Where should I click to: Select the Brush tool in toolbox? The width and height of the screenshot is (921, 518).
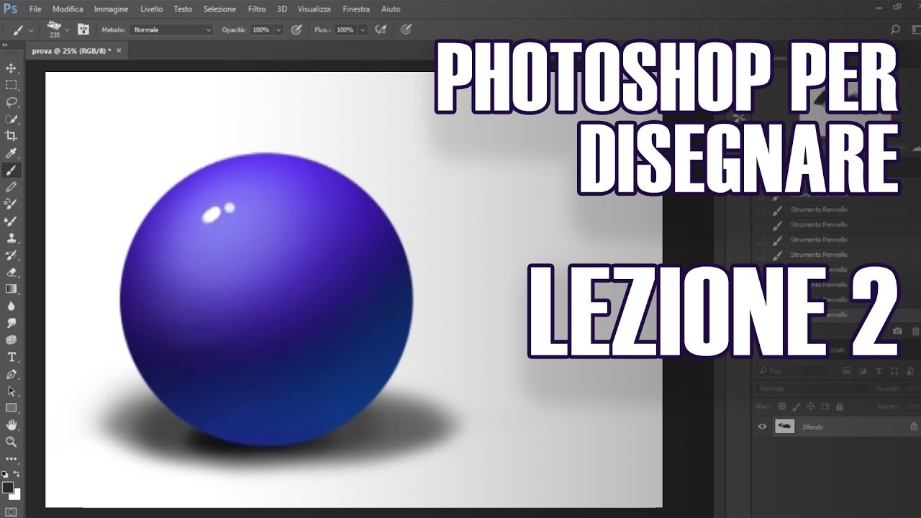[x=12, y=171]
